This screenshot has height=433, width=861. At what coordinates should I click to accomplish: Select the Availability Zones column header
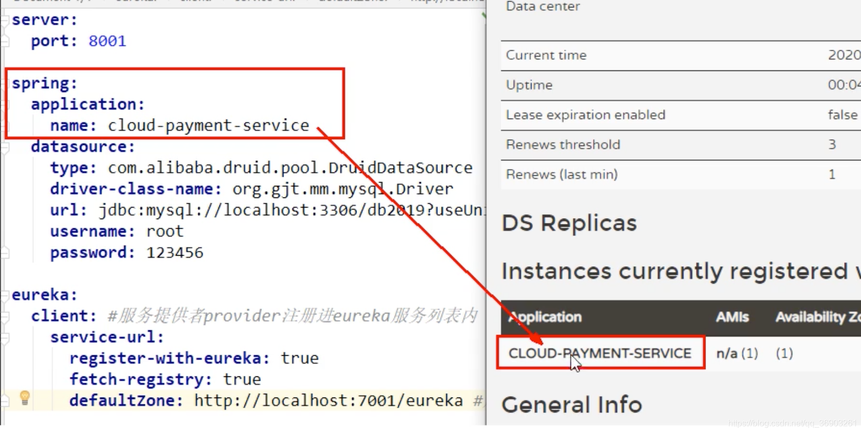(x=818, y=317)
